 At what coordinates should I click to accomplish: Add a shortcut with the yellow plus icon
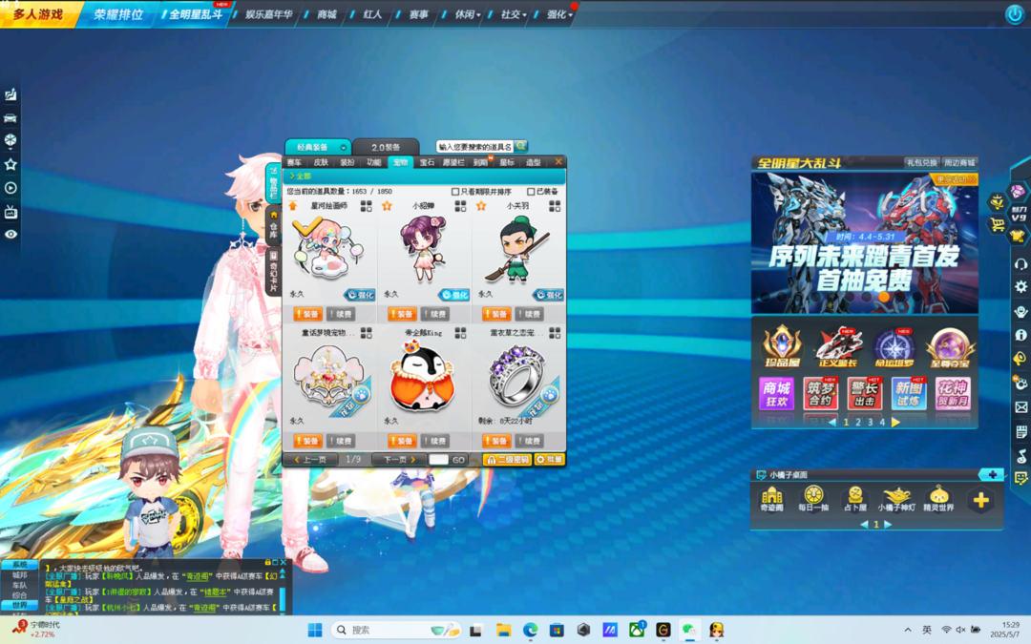(981, 500)
